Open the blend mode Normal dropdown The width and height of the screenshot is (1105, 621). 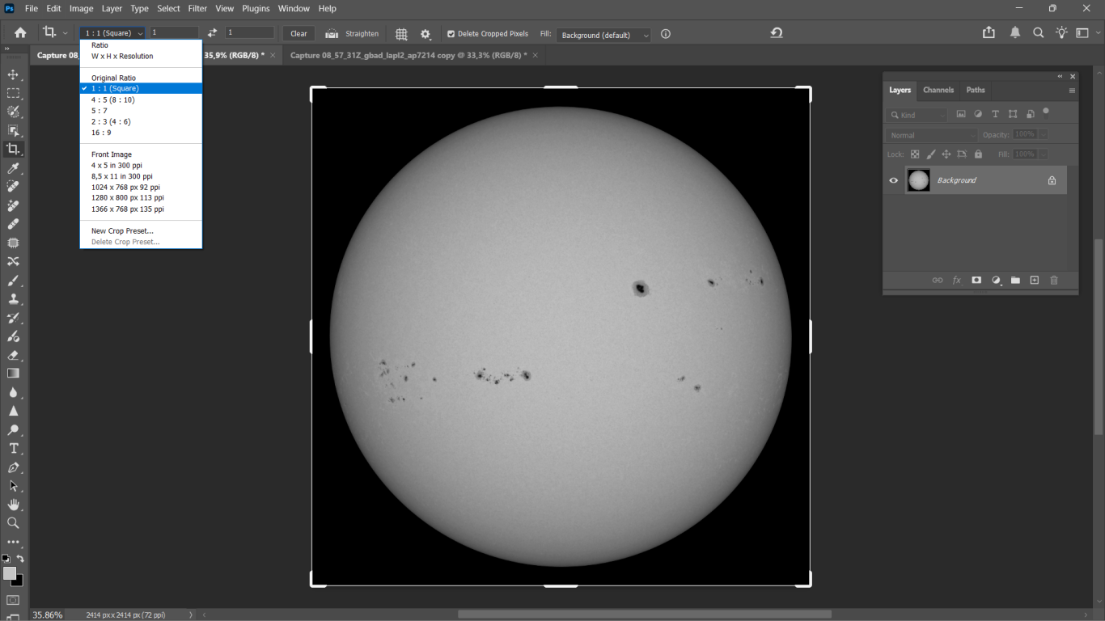[931, 135]
